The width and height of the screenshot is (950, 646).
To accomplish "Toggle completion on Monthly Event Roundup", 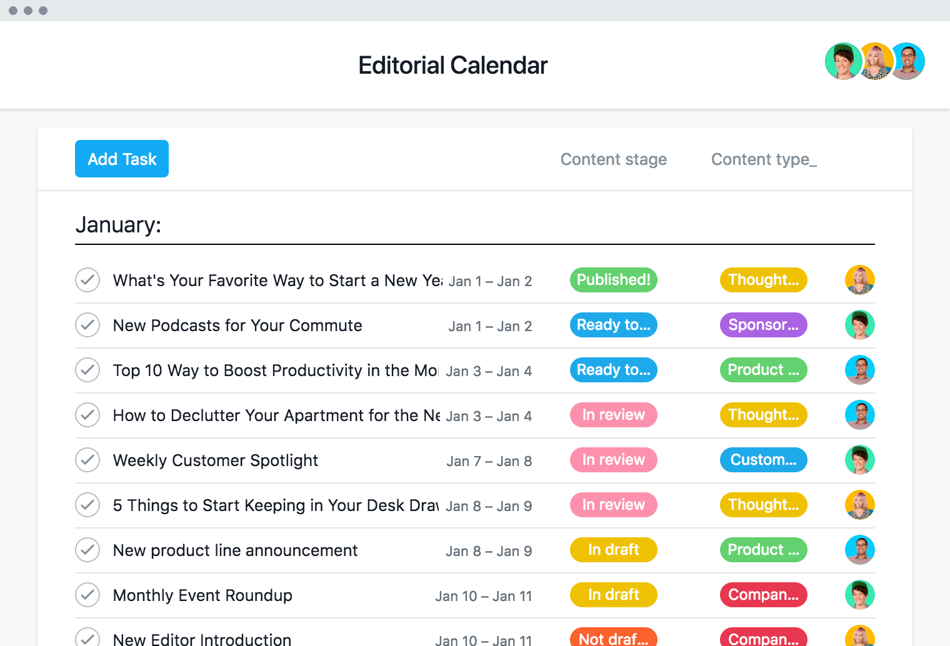I will [87, 595].
